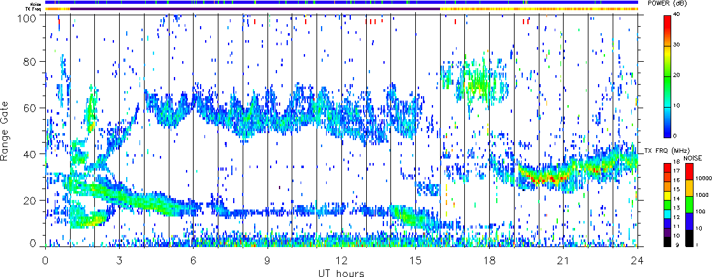Click the blue Noise strip above the plot
The height and width of the screenshot is (277, 712).
342,3
